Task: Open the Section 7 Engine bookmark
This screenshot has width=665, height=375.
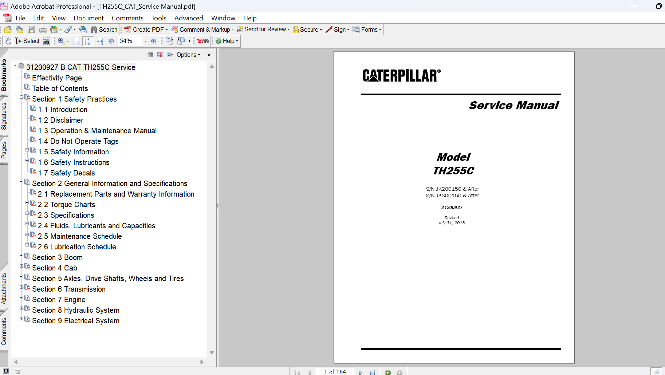Action: pyautogui.click(x=59, y=300)
